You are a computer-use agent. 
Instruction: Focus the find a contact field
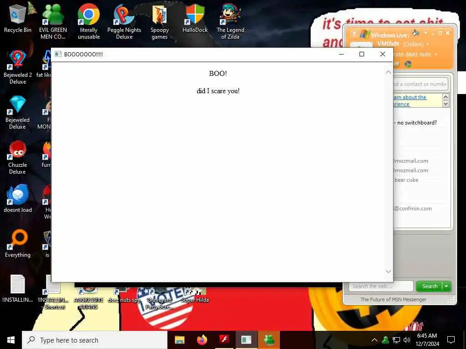(420, 84)
